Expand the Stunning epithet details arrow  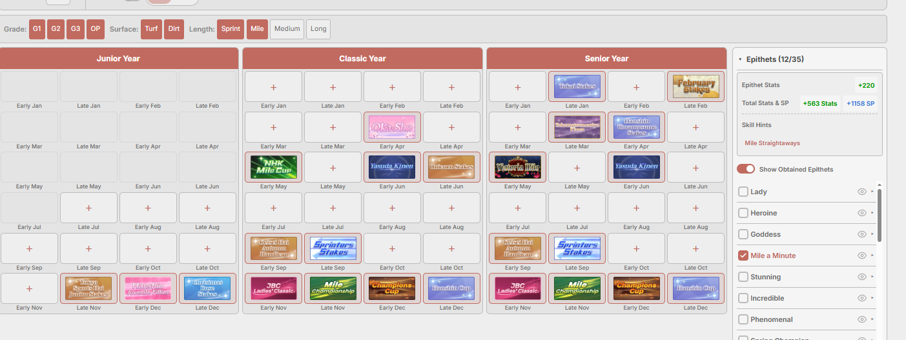(x=872, y=277)
